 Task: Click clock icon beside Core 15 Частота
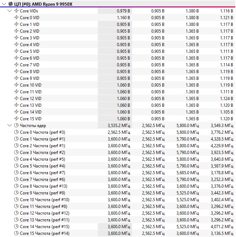[x=16, y=233]
